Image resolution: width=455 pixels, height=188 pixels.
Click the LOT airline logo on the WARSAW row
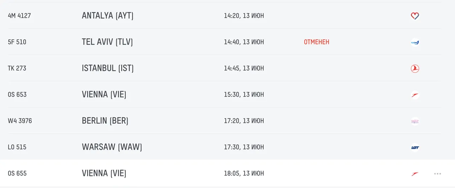coord(415,147)
